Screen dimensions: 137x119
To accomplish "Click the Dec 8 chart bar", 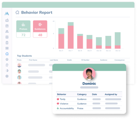I will click(x=80, y=41).
